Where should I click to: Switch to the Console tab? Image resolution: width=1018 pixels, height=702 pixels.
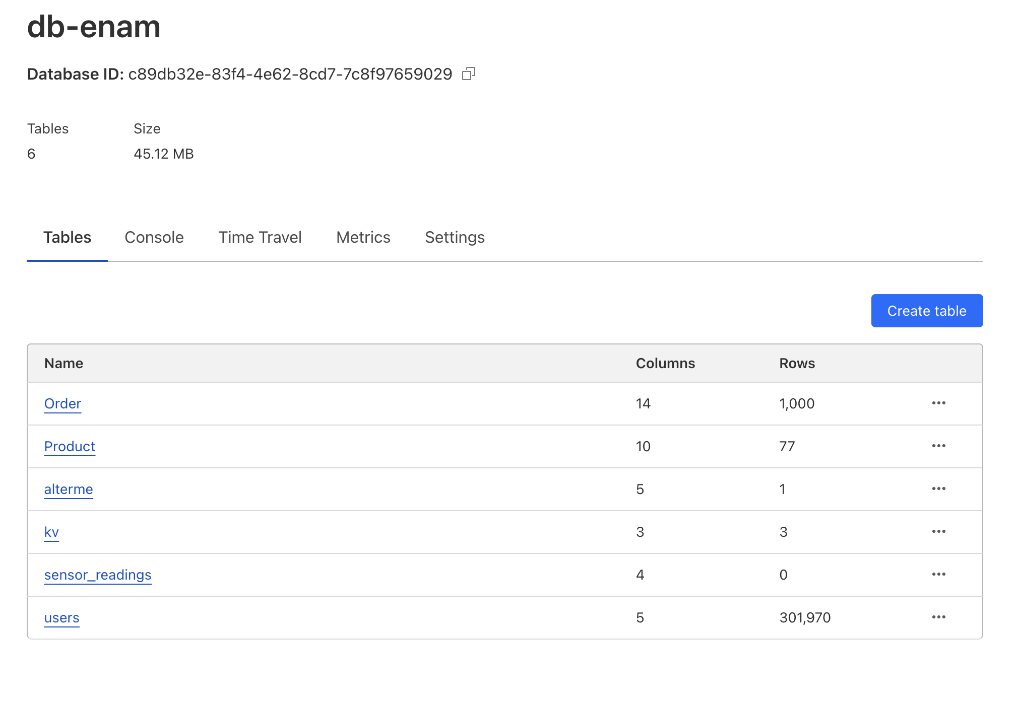coord(154,237)
